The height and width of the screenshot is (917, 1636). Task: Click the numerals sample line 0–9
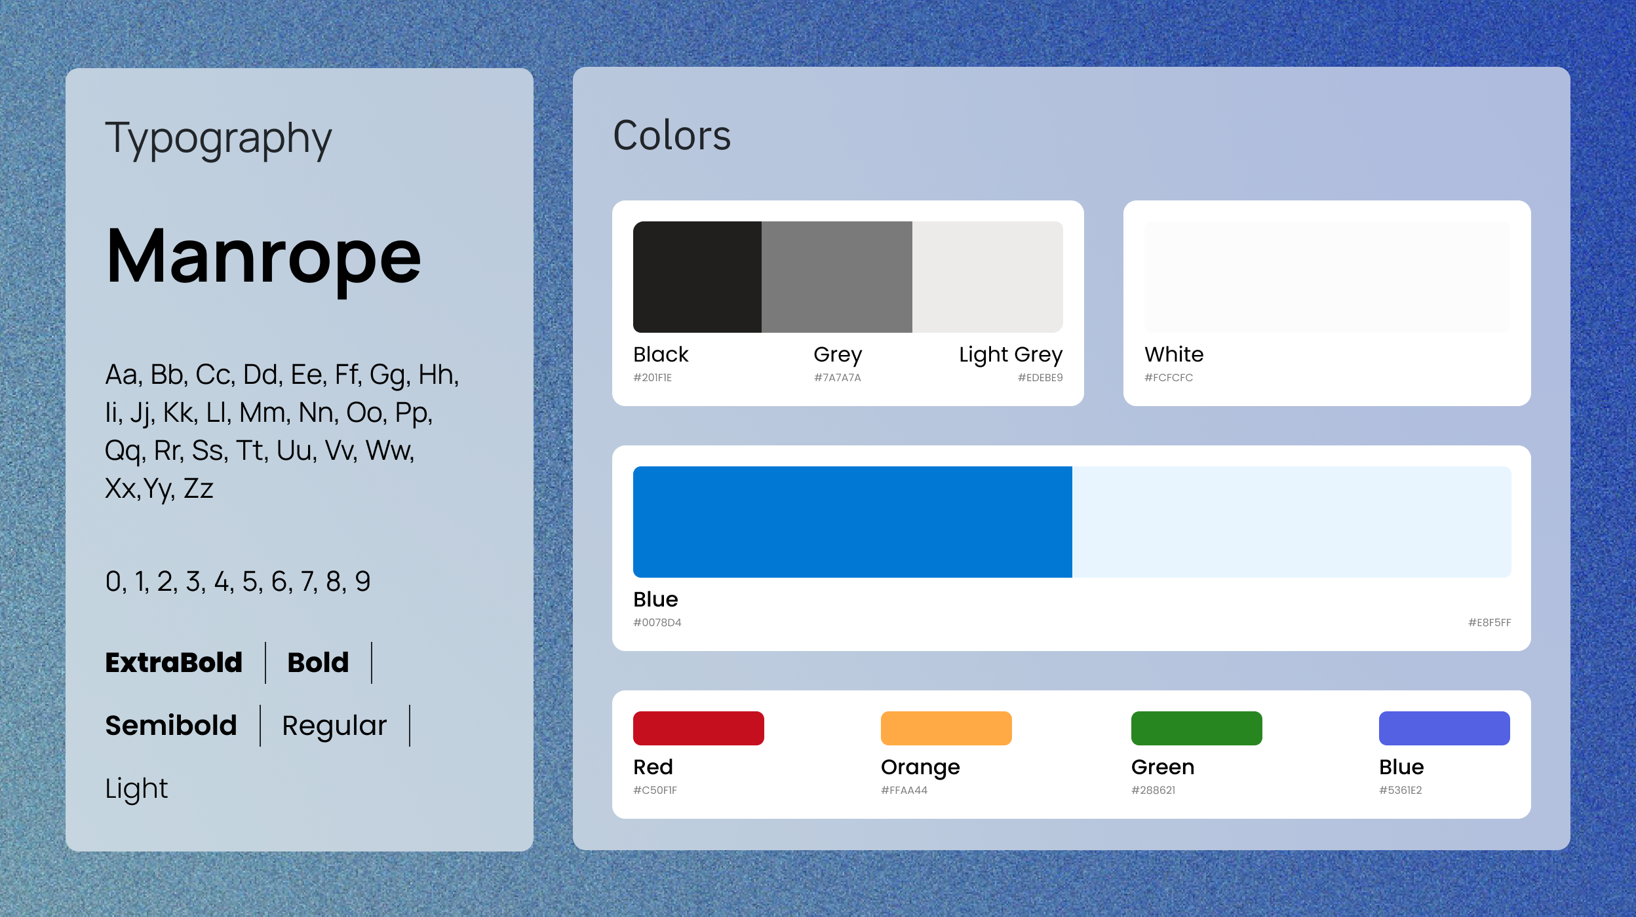pos(238,582)
